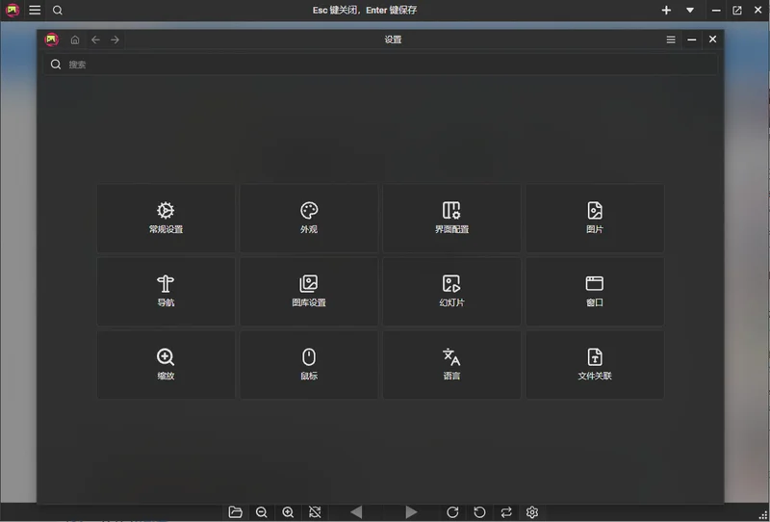770x522 pixels.
Task: Go back with settings left arrow
Action: 95,39
